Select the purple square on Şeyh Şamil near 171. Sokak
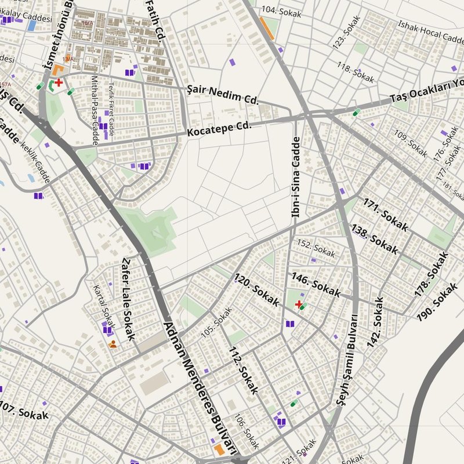This screenshot has height=464, width=464. (x=342, y=191)
